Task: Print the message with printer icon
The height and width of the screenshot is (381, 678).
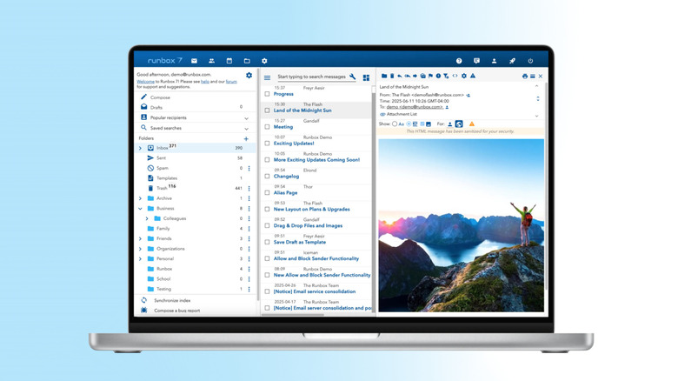Action: [525, 77]
